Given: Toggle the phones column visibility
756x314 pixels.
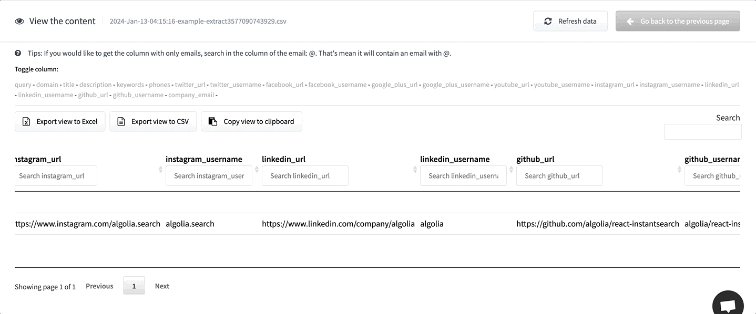Looking at the screenshot, I should (159, 85).
